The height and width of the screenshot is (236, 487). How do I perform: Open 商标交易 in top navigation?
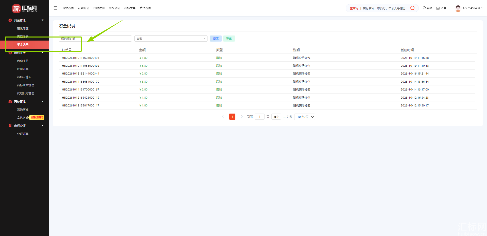pyautogui.click(x=130, y=8)
